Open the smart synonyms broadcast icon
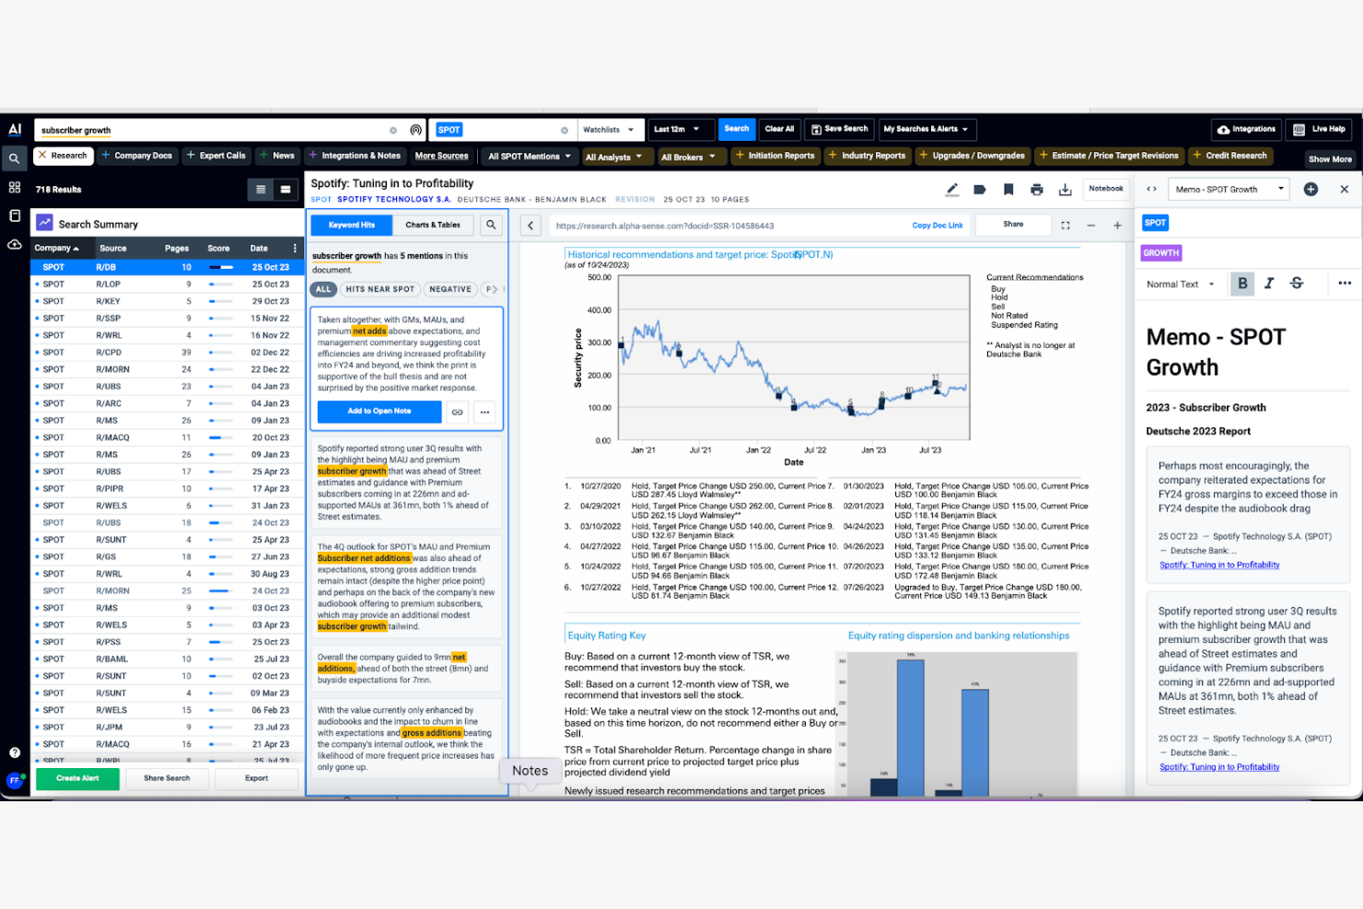 415,130
